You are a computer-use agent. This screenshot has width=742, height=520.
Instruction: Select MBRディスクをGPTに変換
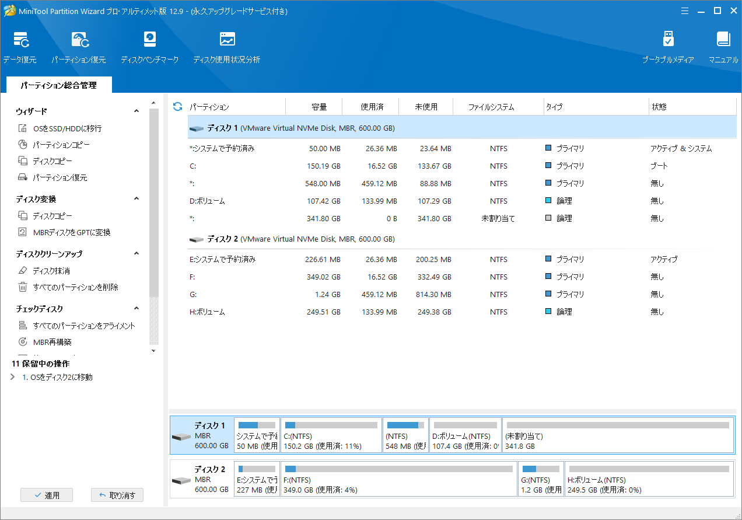pos(64,232)
